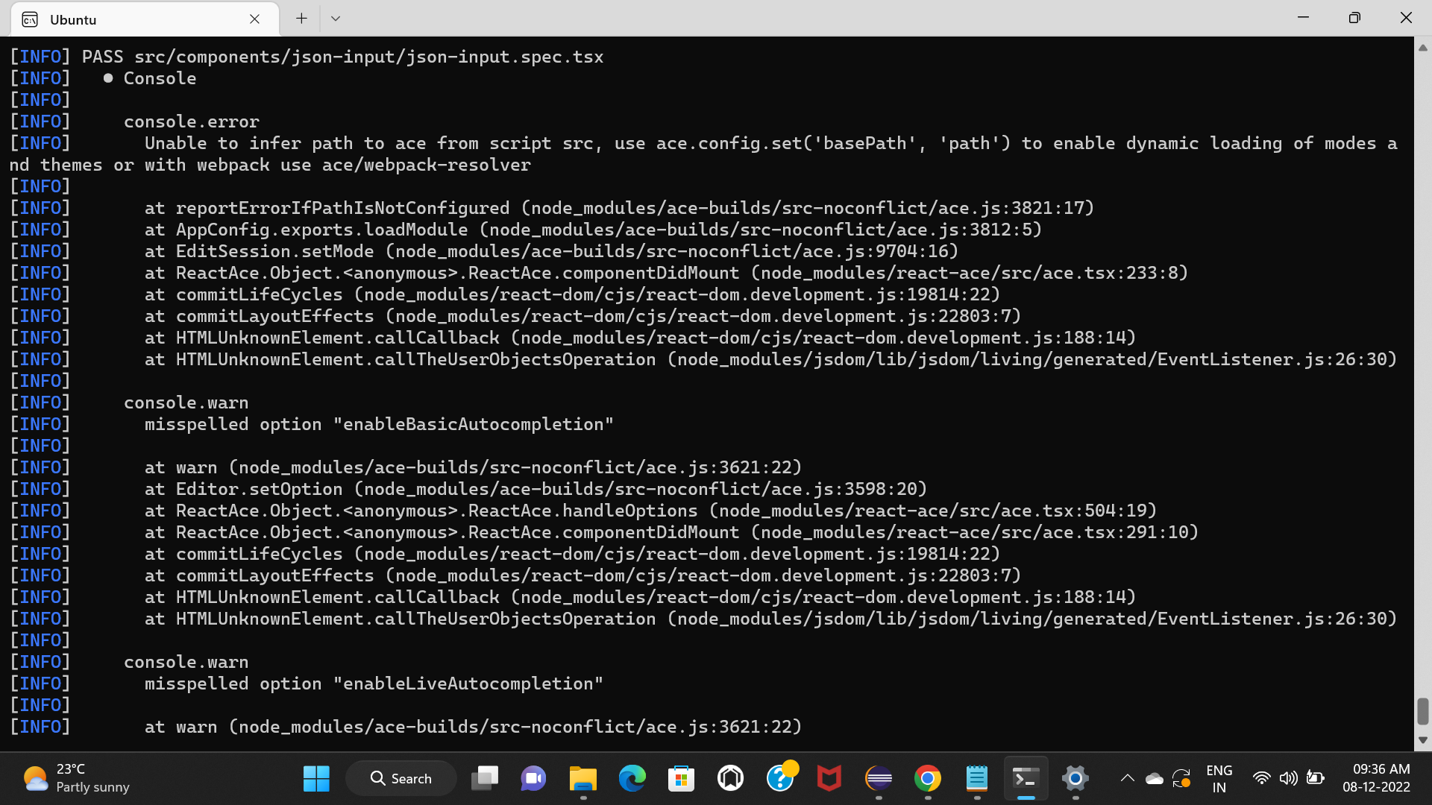Open Microsoft Teams chat

533,777
